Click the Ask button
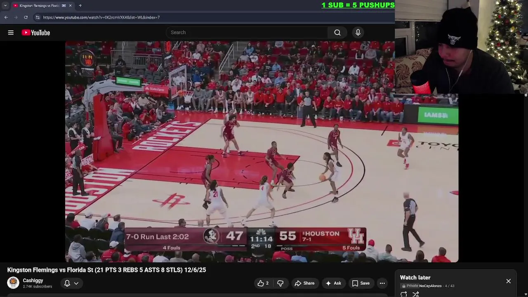This screenshot has height=297, width=528. pos(333,283)
